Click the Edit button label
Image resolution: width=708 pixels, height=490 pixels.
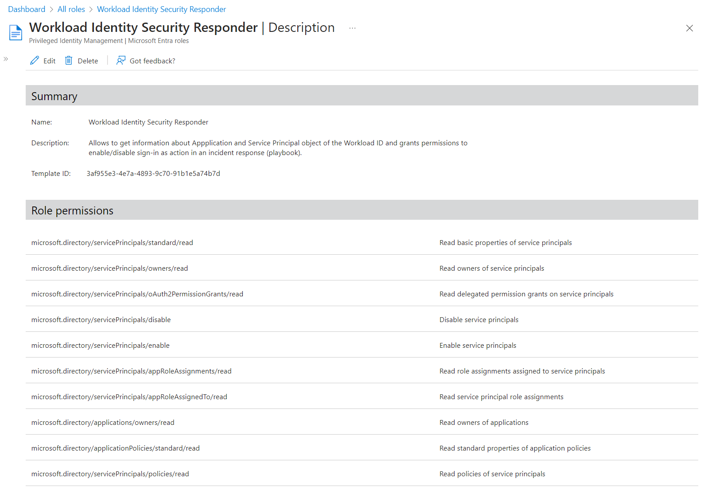click(x=49, y=61)
